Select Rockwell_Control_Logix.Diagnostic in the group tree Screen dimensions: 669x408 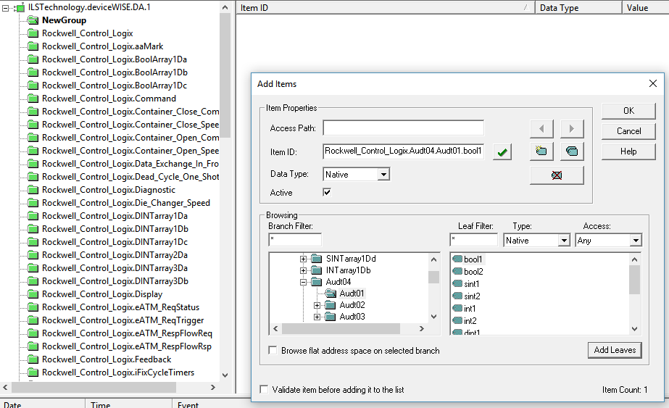tap(108, 190)
